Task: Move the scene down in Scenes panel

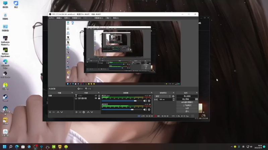Action: click(x=62, y=112)
